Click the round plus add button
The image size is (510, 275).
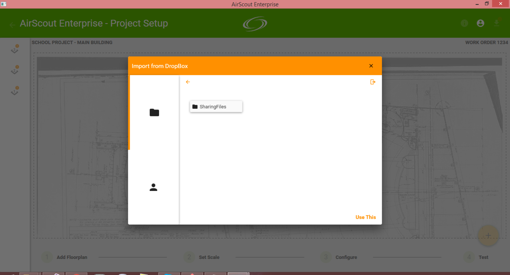[x=488, y=236]
